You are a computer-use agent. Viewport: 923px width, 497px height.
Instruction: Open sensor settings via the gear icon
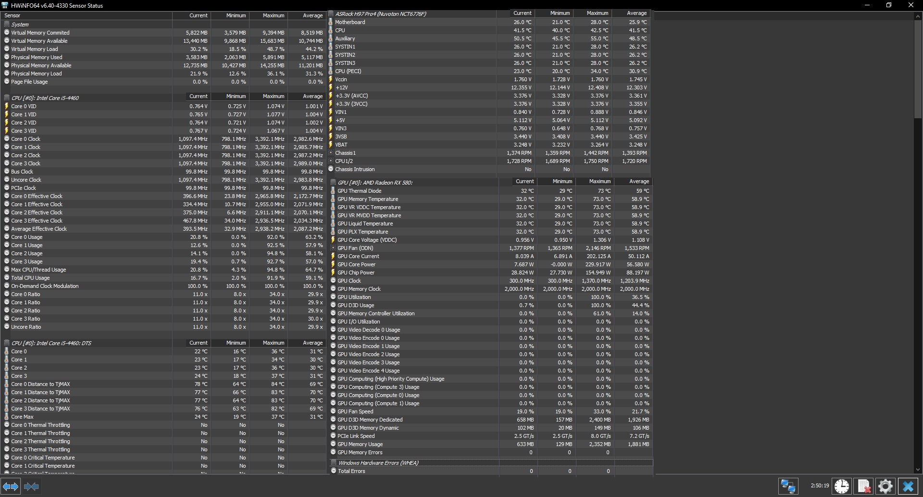pos(886,486)
